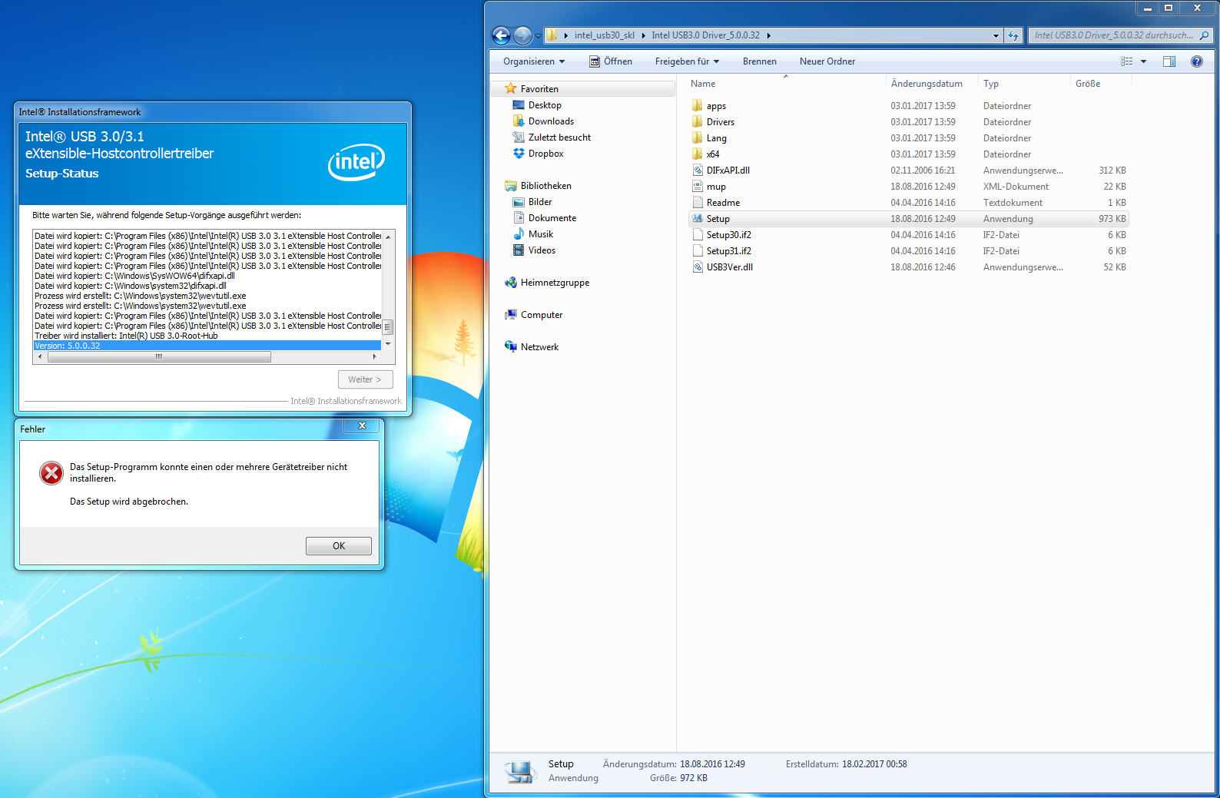
Task: Open the Freigeben für dropdown
Action: click(x=687, y=61)
